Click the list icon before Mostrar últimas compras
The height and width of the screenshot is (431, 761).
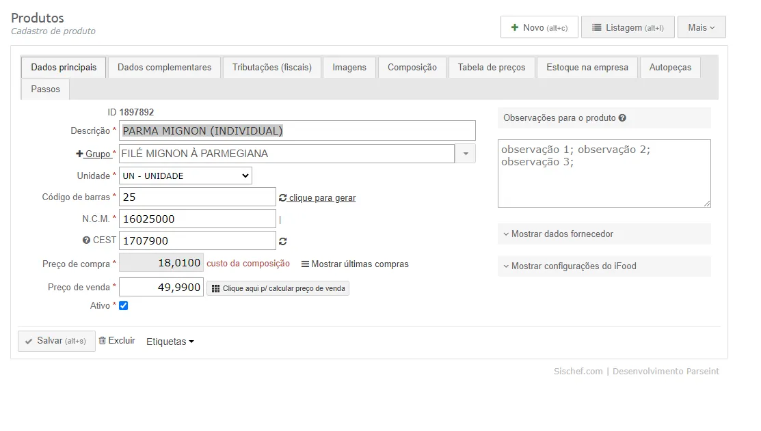[305, 264]
